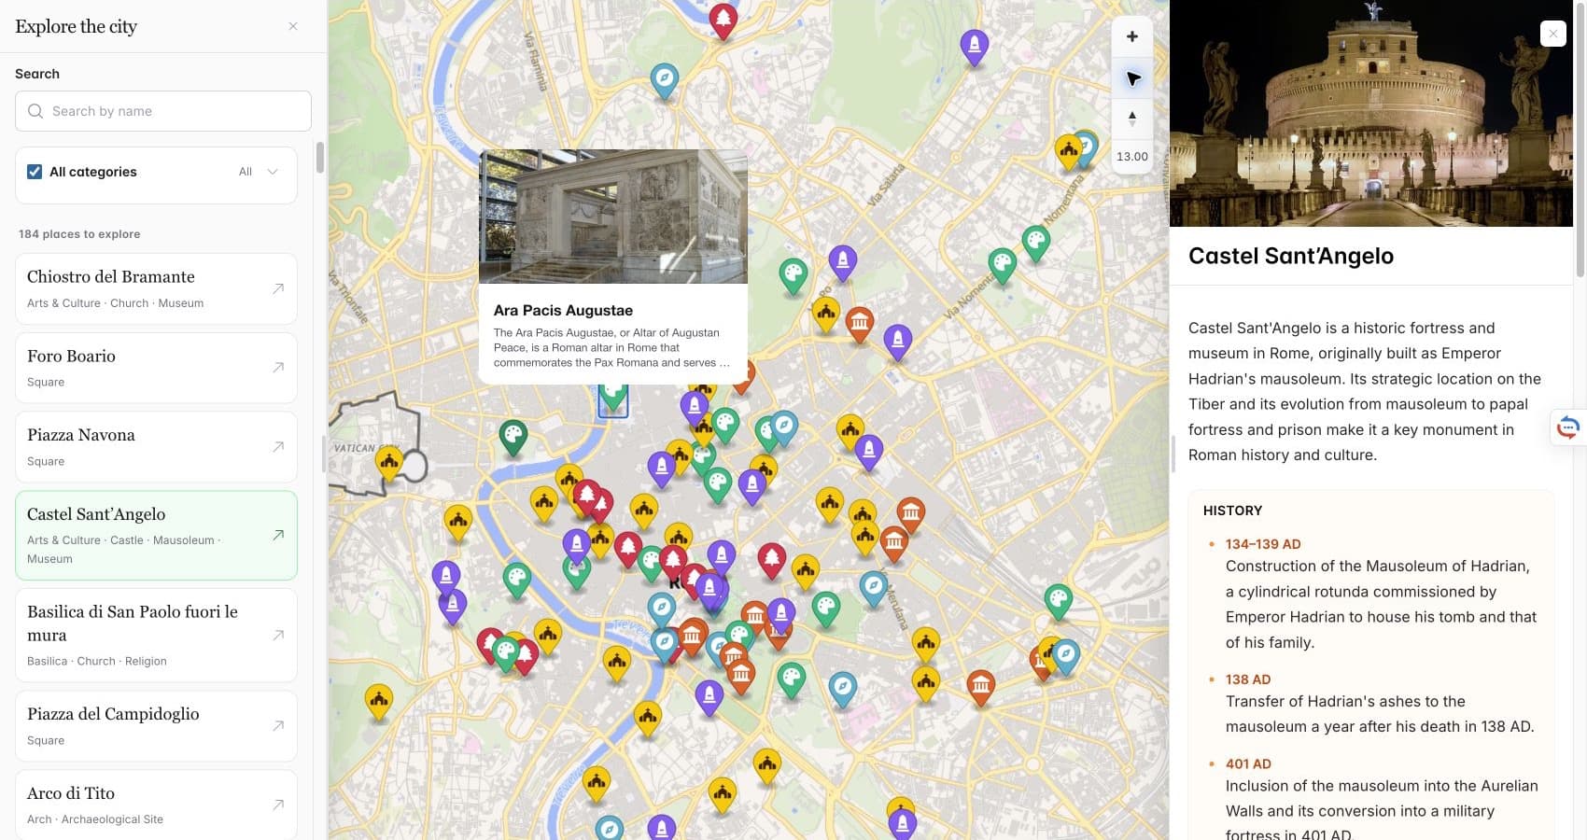The image size is (1587, 840).
Task: Click the red tree marker at the map top
Action: (723, 20)
